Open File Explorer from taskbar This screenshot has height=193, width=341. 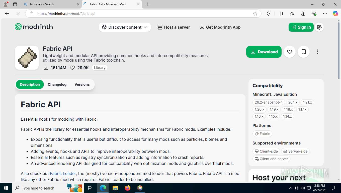point(115,188)
